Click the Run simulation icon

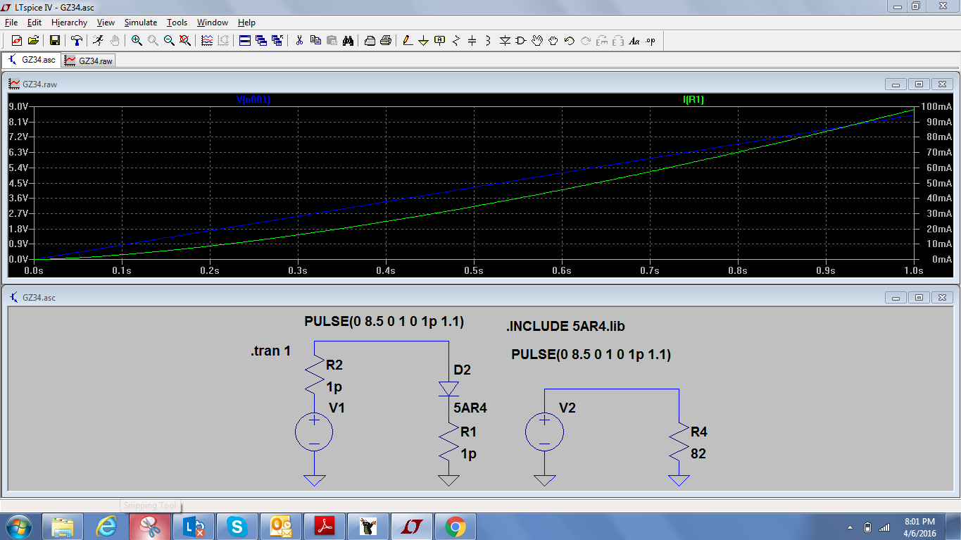click(x=99, y=41)
